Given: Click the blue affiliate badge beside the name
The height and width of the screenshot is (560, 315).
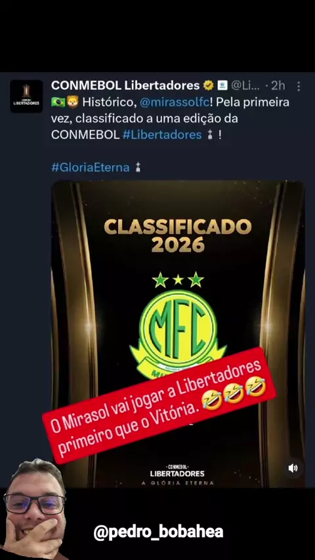Looking at the screenshot, I should [x=222, y=86].
